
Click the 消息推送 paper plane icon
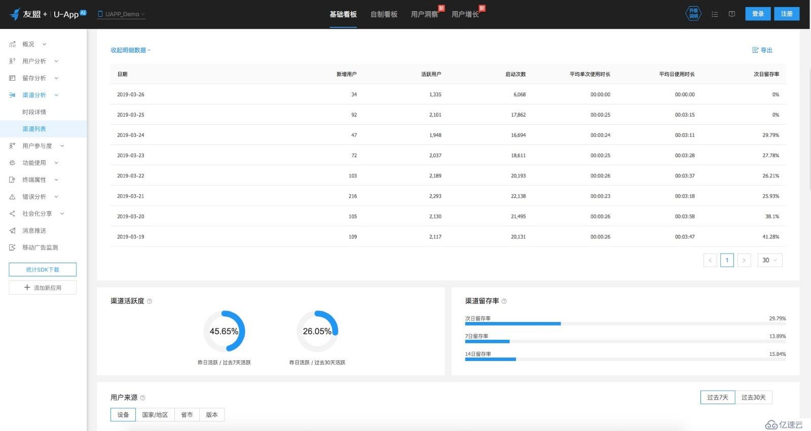(x=12, y=231)
